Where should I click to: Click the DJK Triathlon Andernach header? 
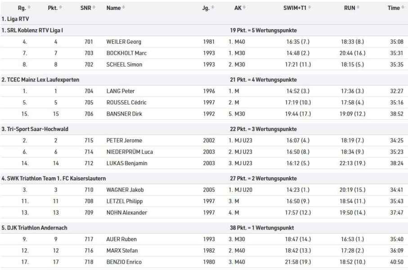tap(204, 228)
